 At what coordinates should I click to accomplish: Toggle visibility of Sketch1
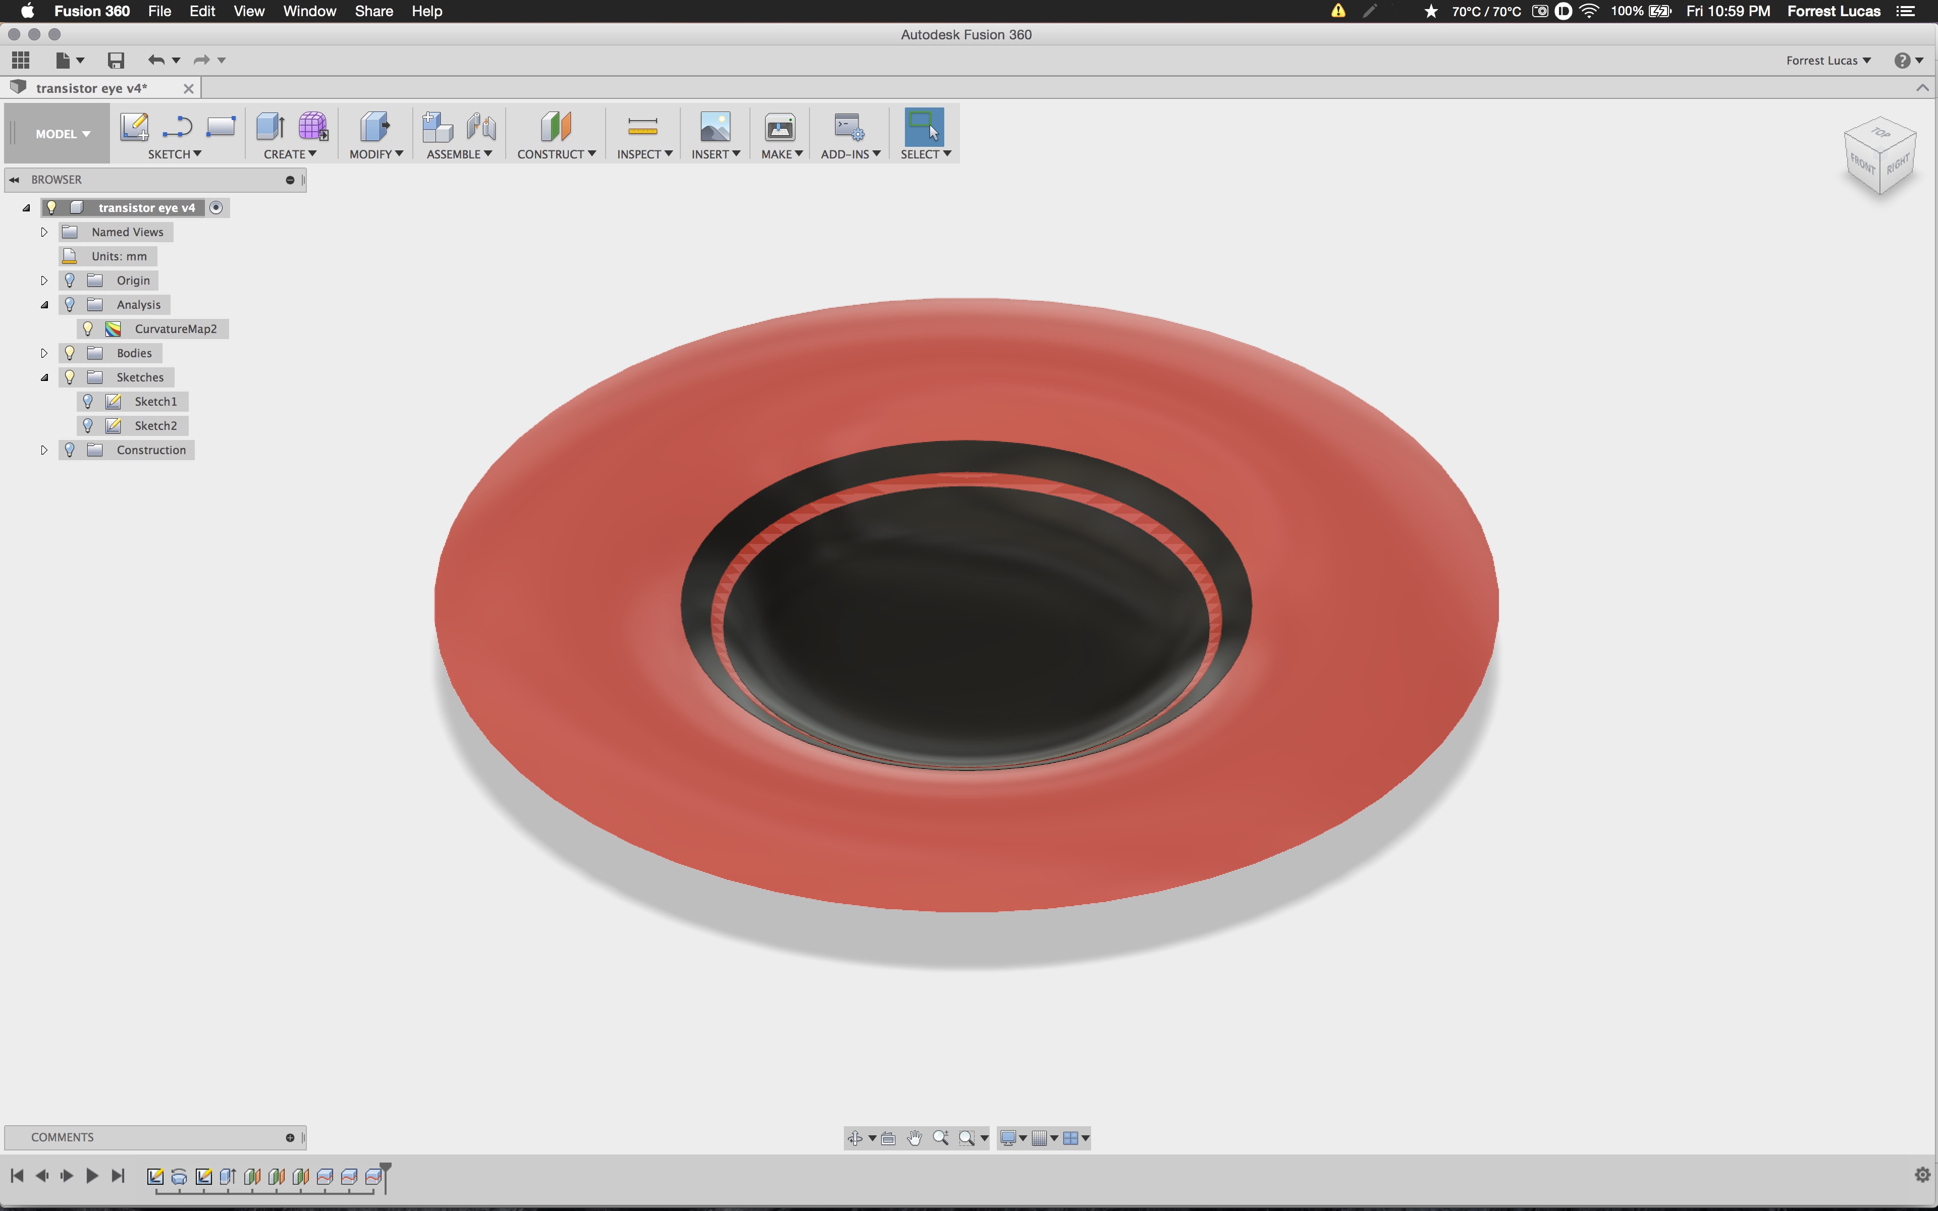[x=88, y=401]
